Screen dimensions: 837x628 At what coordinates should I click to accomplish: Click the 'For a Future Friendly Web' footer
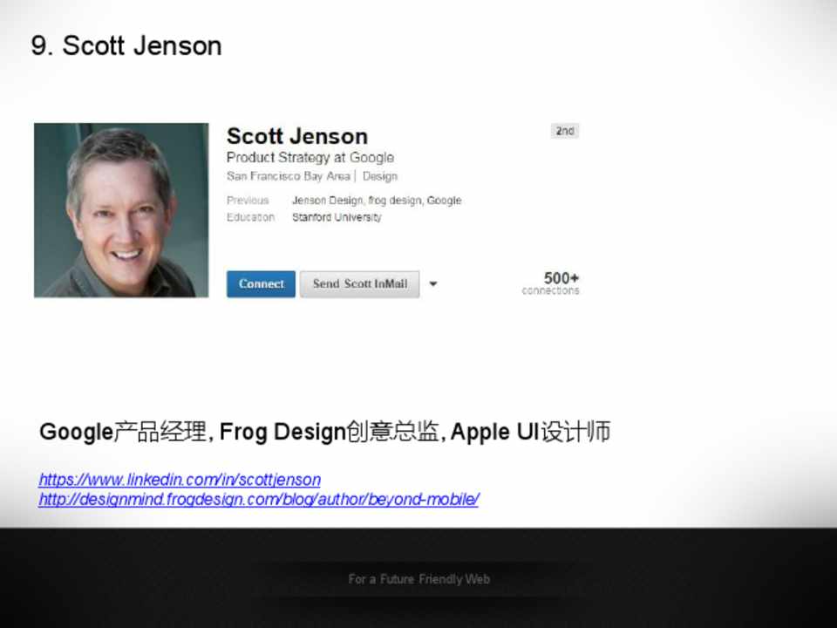(419, 579)
